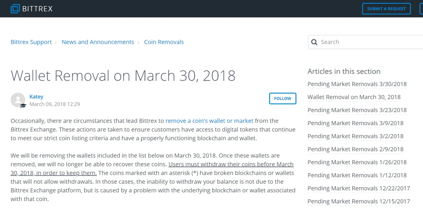The height and width of the screenshot is (208, 423).
Task: Focus the Search input field
Action: (x=366, y=42)
